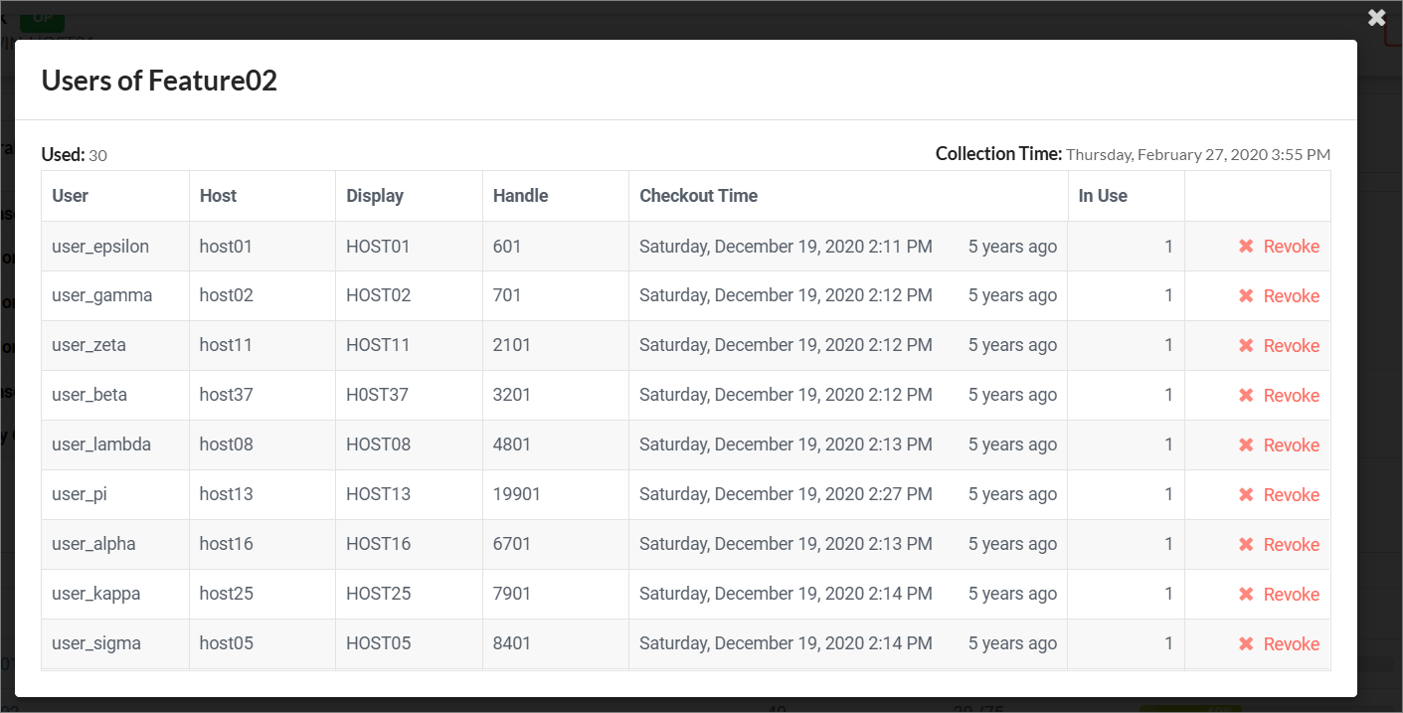Viewport: 1403px width, 713px height.
Task: Click the X icon beside Revoke for user_sigma
Action: click(x=1246, y=644)
